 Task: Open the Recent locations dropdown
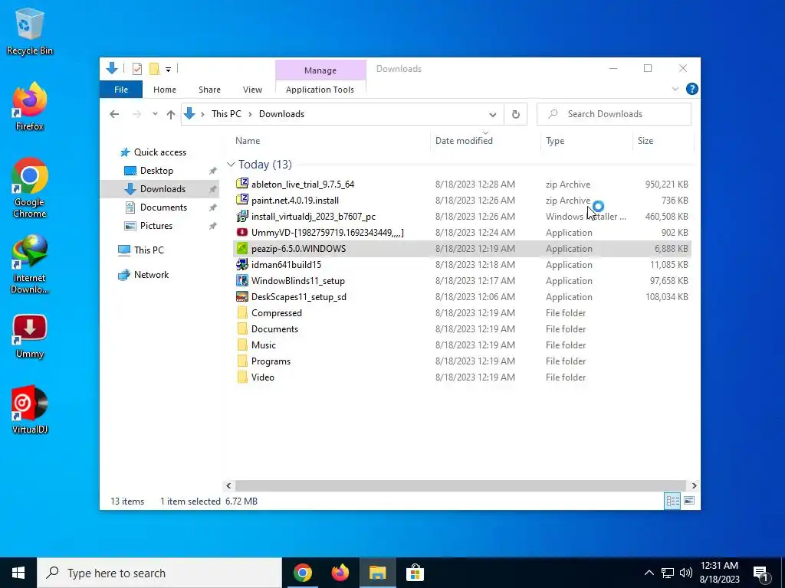click(155, 114)
